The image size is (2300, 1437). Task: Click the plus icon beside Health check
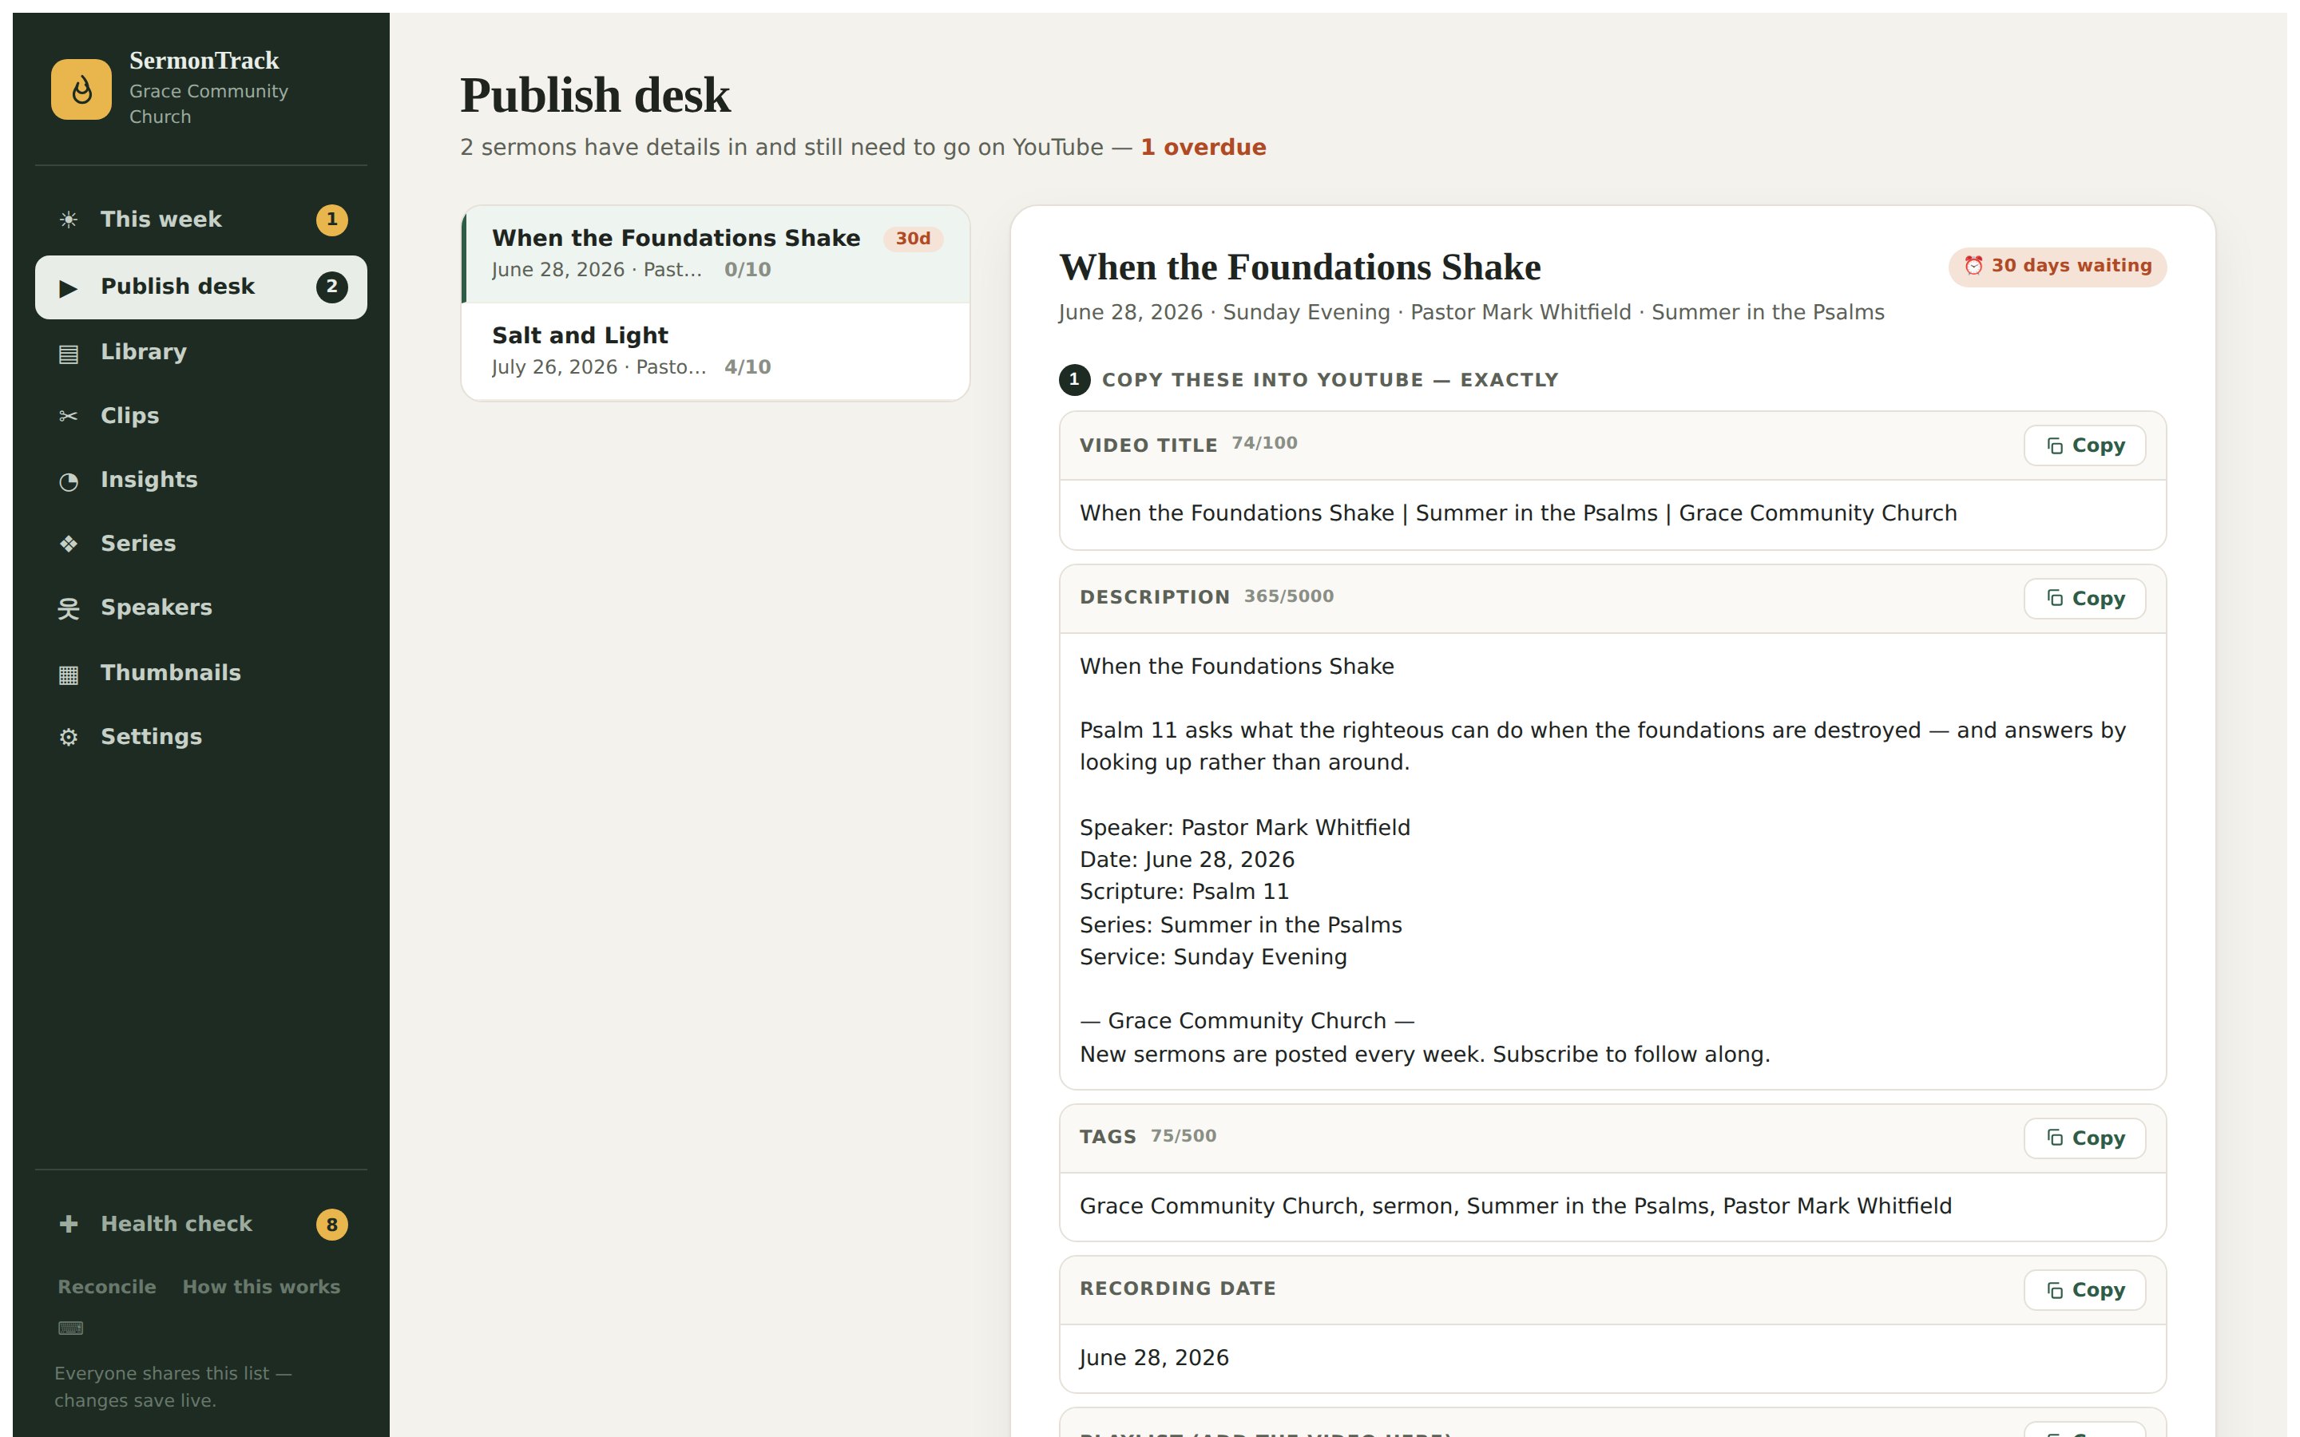pos(69,1223)
